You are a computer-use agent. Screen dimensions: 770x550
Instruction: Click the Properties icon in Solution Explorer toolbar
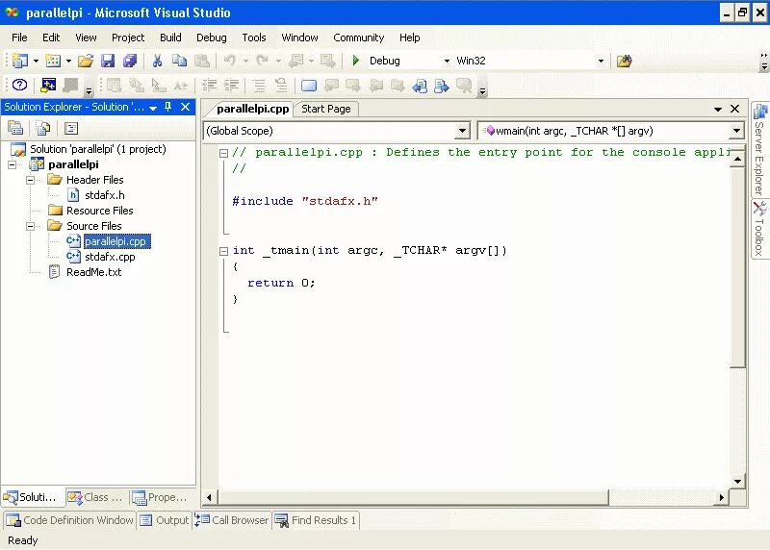(x=15, y=128)
